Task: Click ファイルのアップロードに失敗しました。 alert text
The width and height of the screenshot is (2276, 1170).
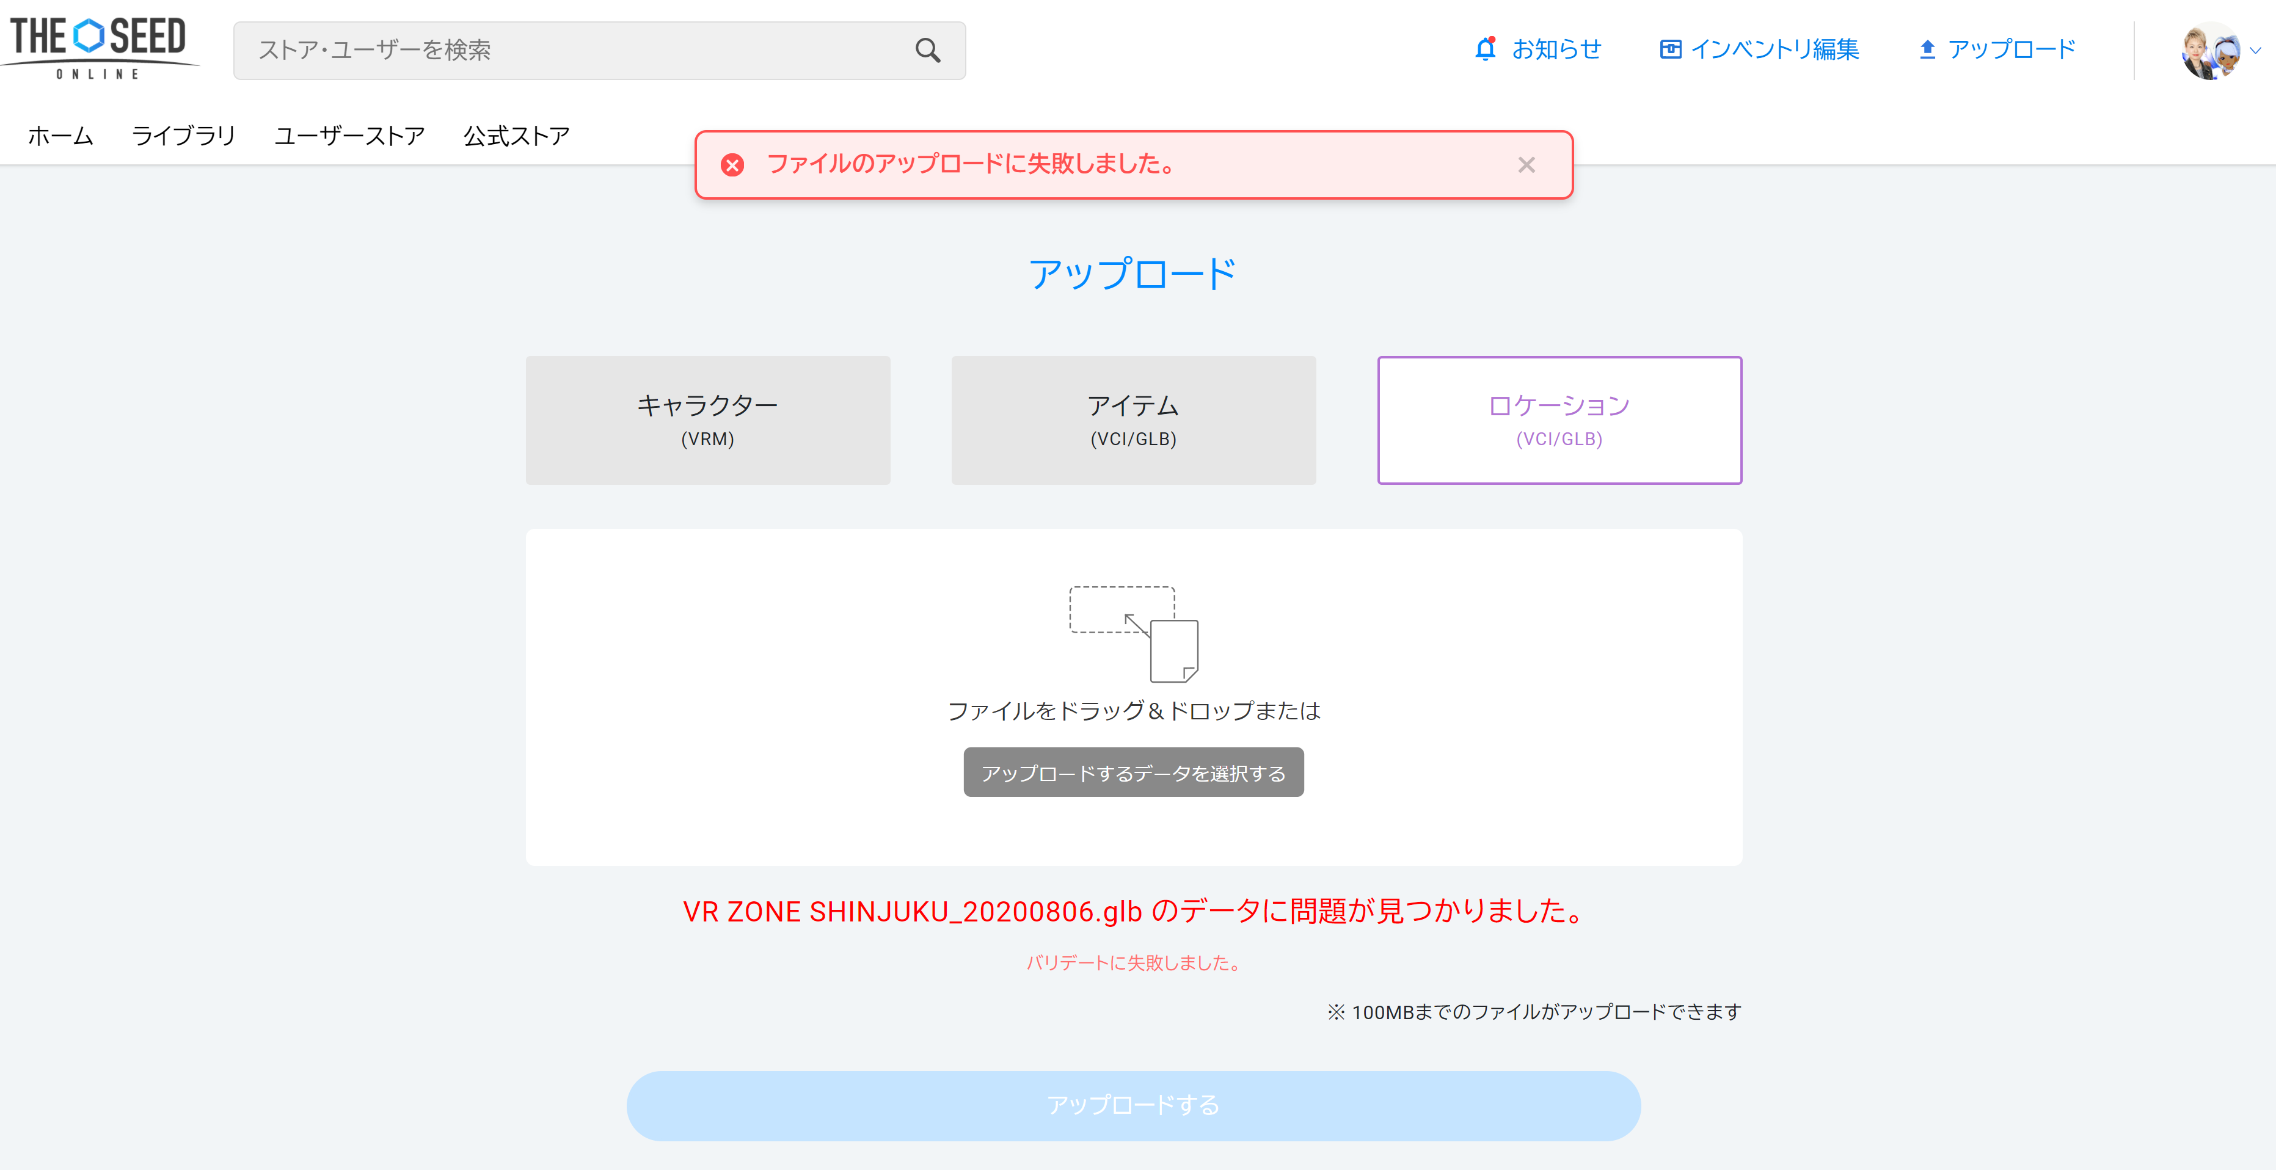Action: (x=970, y=164)
